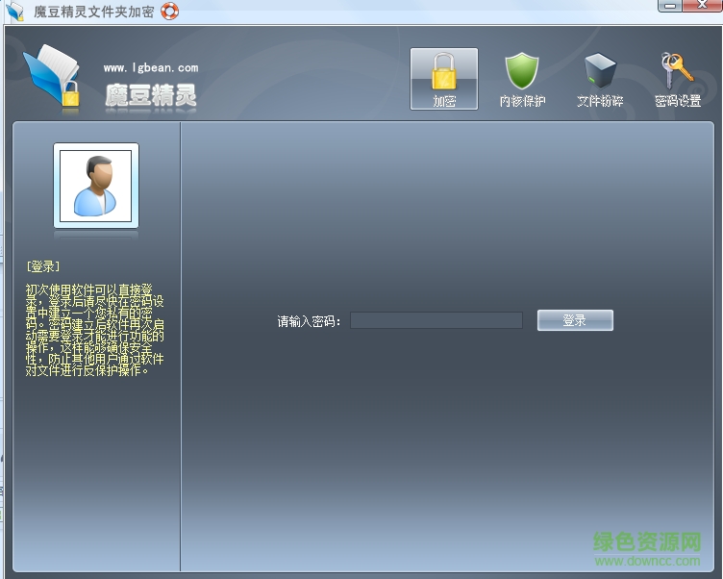Click the 登录 login button

[x=575, y=320]
